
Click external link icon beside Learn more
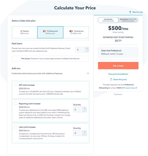[x=136, y=88]
